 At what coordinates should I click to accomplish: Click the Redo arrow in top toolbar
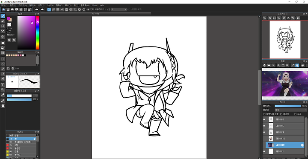point(42,9)
